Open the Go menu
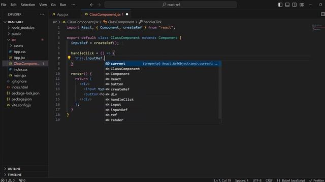This screenshot has height=182, width=325. click(53, 5)
